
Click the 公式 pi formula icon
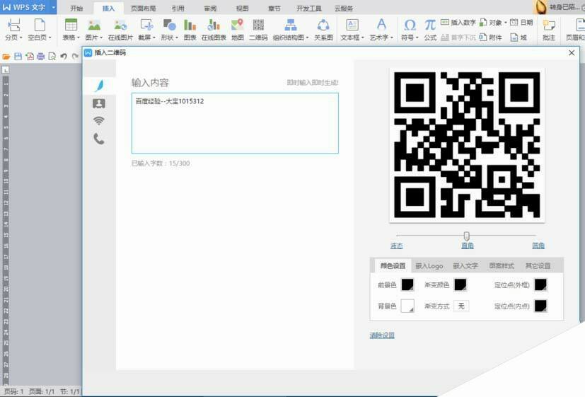pyautogui.click(x=430, y=25)
